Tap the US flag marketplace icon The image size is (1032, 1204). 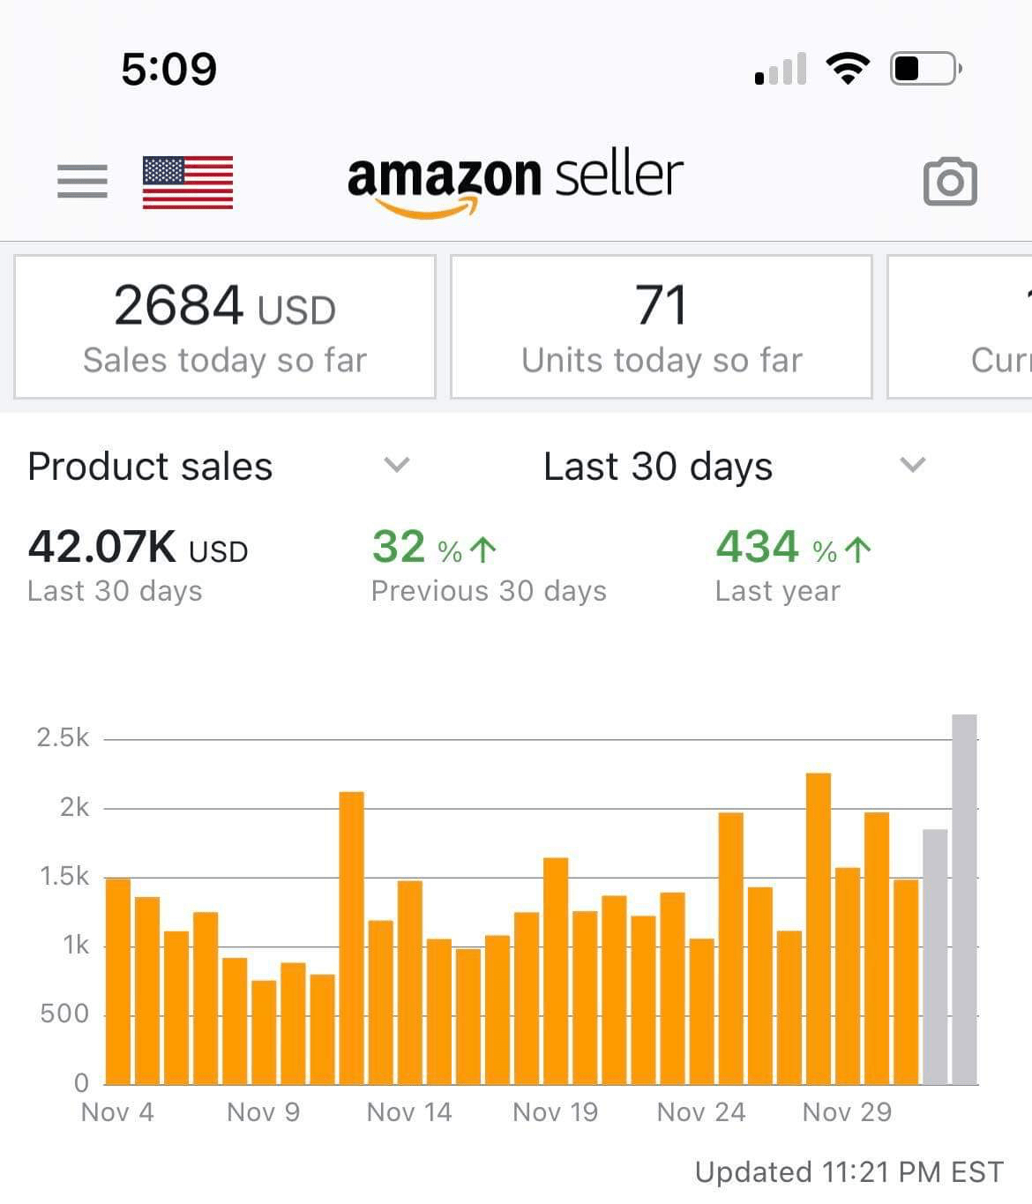[x=188, y=183]
